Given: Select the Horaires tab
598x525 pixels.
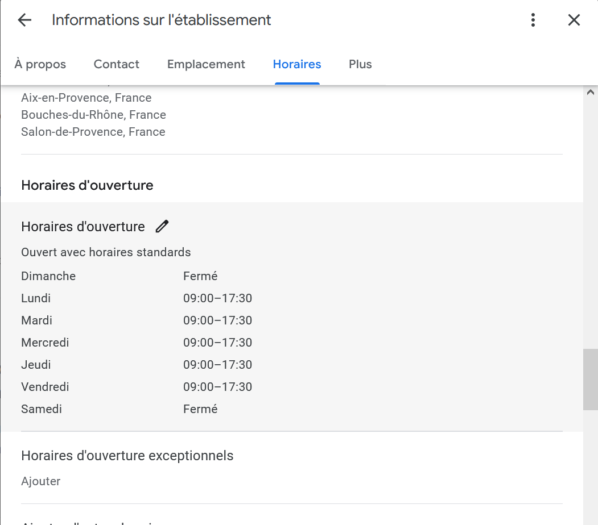Looking at the screenshot, I should tap(297, 65).
